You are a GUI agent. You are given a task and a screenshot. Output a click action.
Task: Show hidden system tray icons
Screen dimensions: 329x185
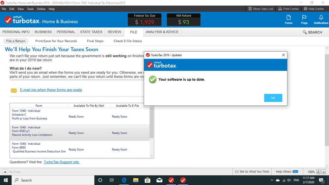pyautogui.click(x=272, y=180)
